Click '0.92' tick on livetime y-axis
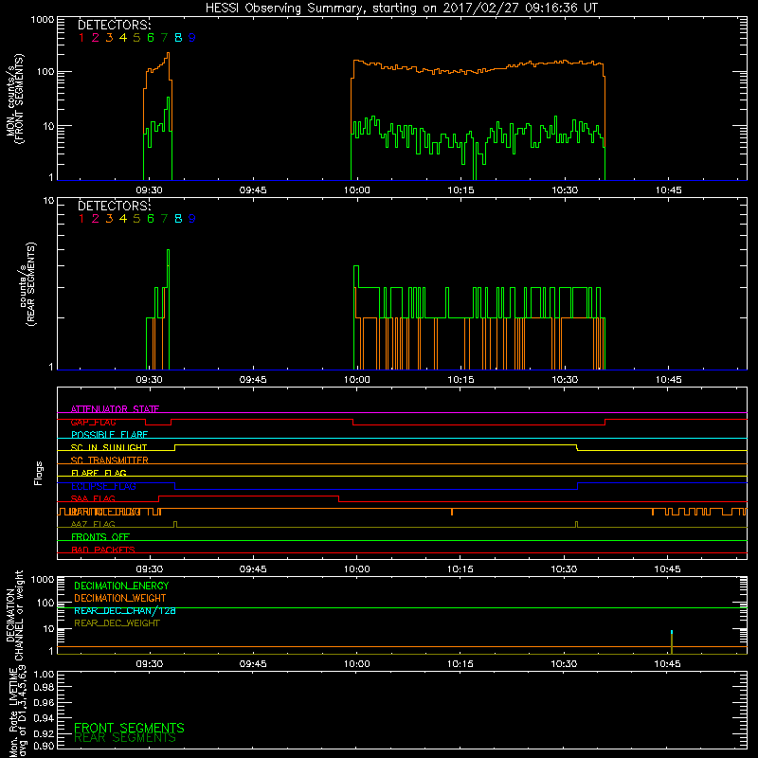Screen dimensions: 758x758 point(44,731)
